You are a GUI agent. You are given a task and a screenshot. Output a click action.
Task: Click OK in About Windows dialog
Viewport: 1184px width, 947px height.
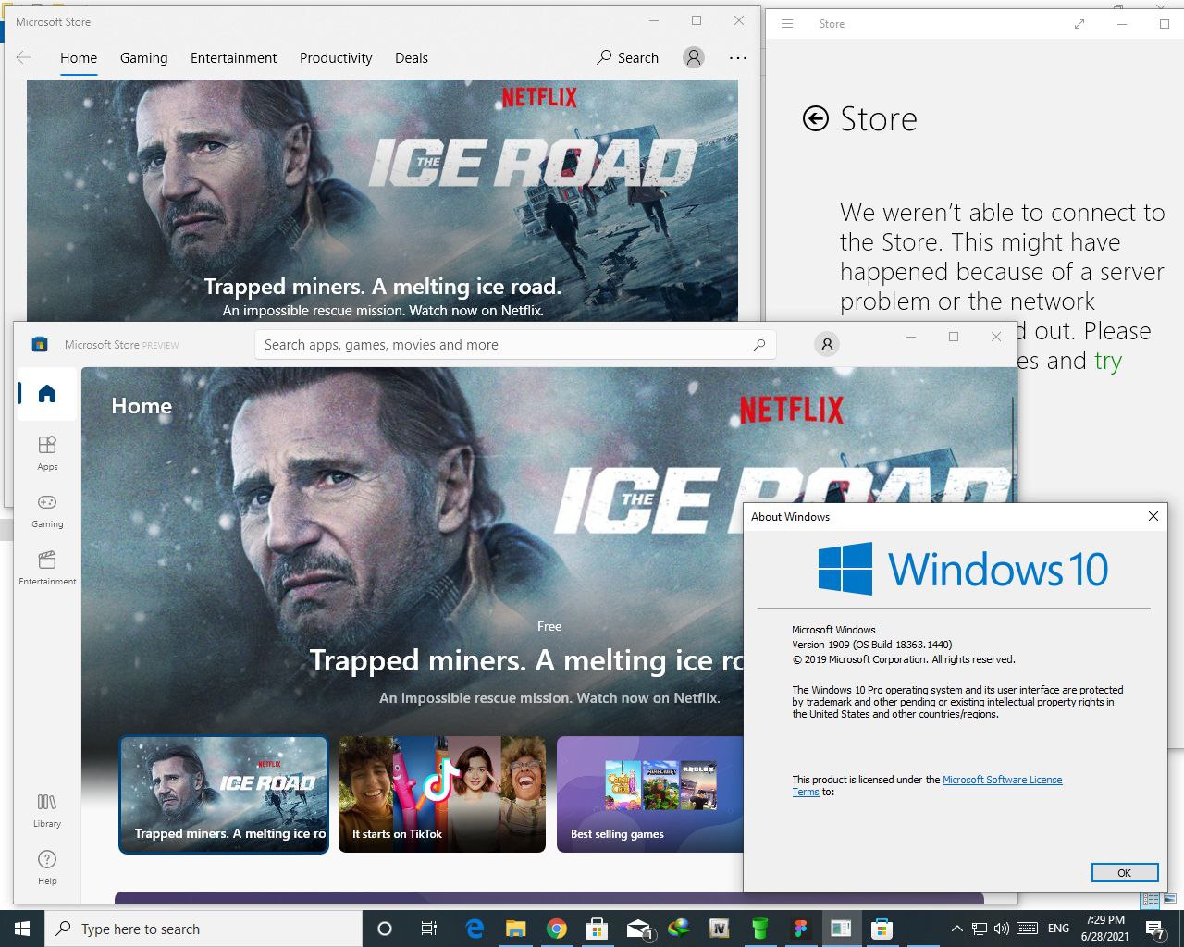pyautogui.click(x=1124, y=872)
